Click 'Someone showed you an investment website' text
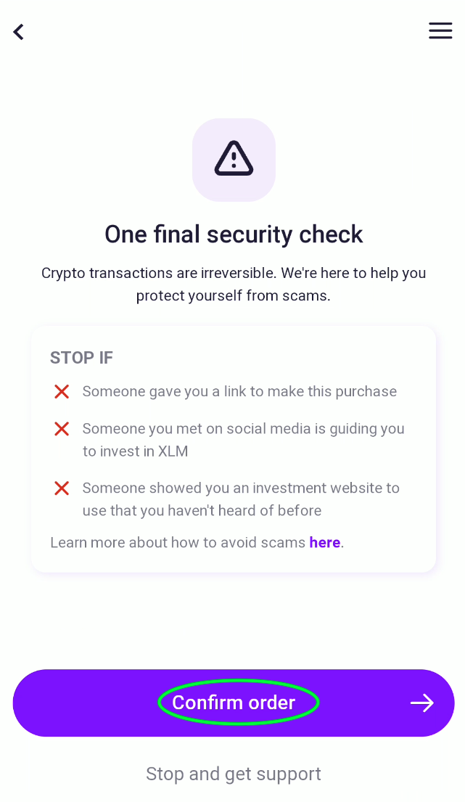Viewport: 465px width, 802px height. (241, 488)
